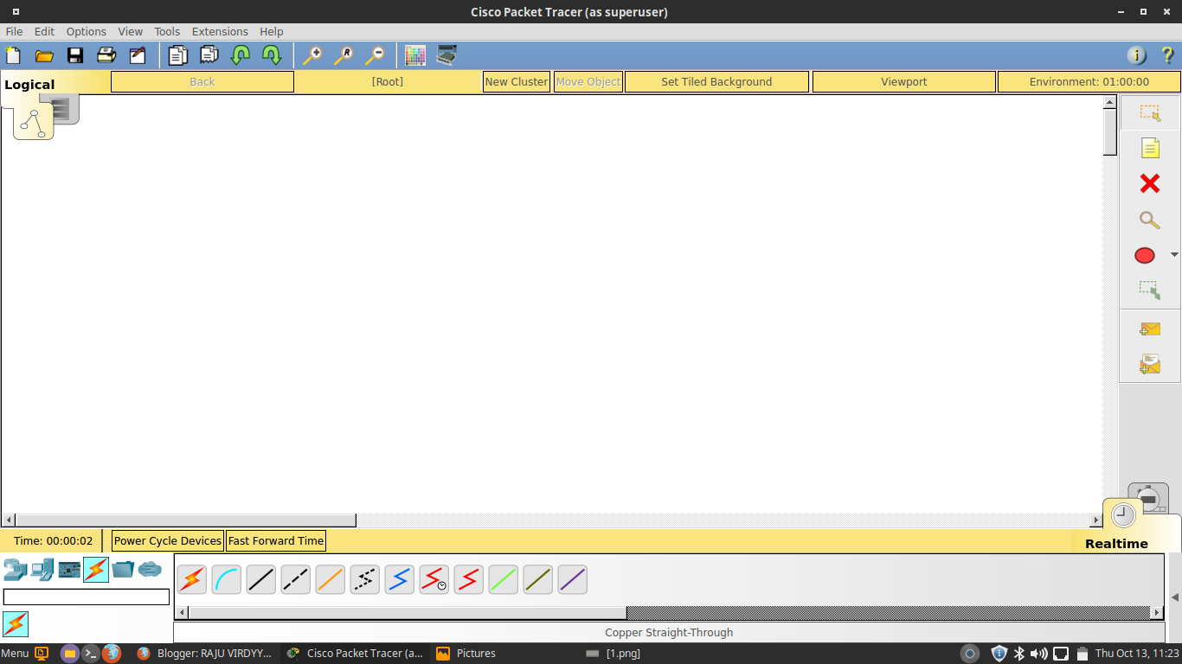Image resolution: width=1182 pixels, height=664 pixels.
Task: Undo using the green left arrow
Action: 240,55
